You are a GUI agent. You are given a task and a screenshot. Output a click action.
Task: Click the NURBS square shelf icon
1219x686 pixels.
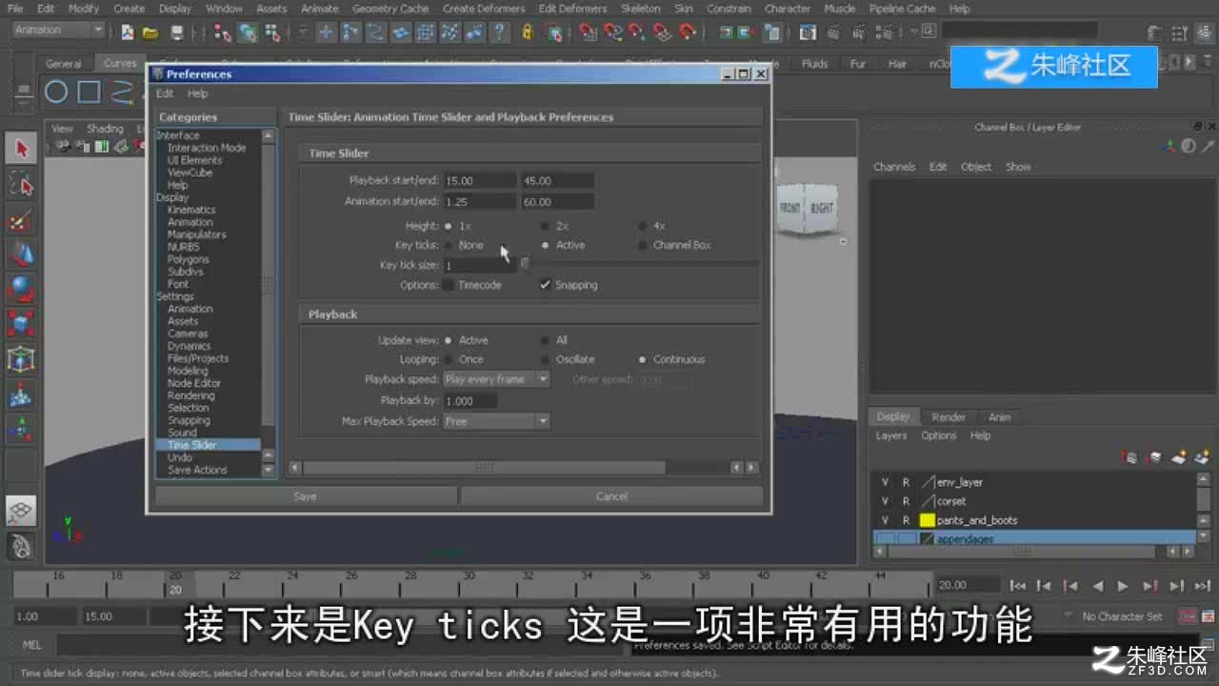tap(89, 92)
